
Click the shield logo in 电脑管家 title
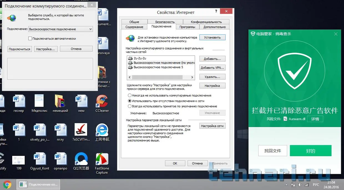click(253, 34)
